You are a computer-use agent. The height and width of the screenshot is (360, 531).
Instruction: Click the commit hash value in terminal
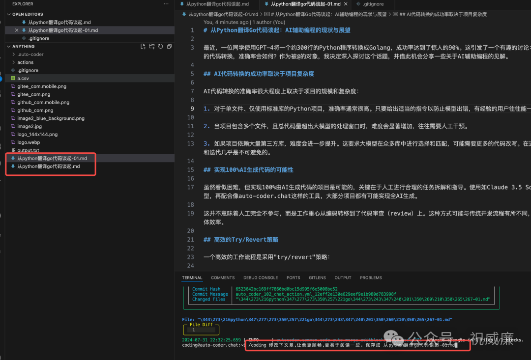[287, 289]
